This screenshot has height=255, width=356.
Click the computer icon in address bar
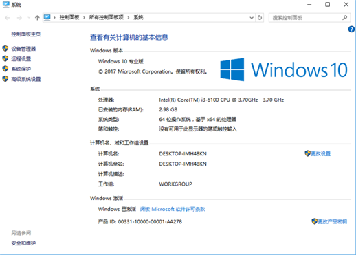(47, 17)
